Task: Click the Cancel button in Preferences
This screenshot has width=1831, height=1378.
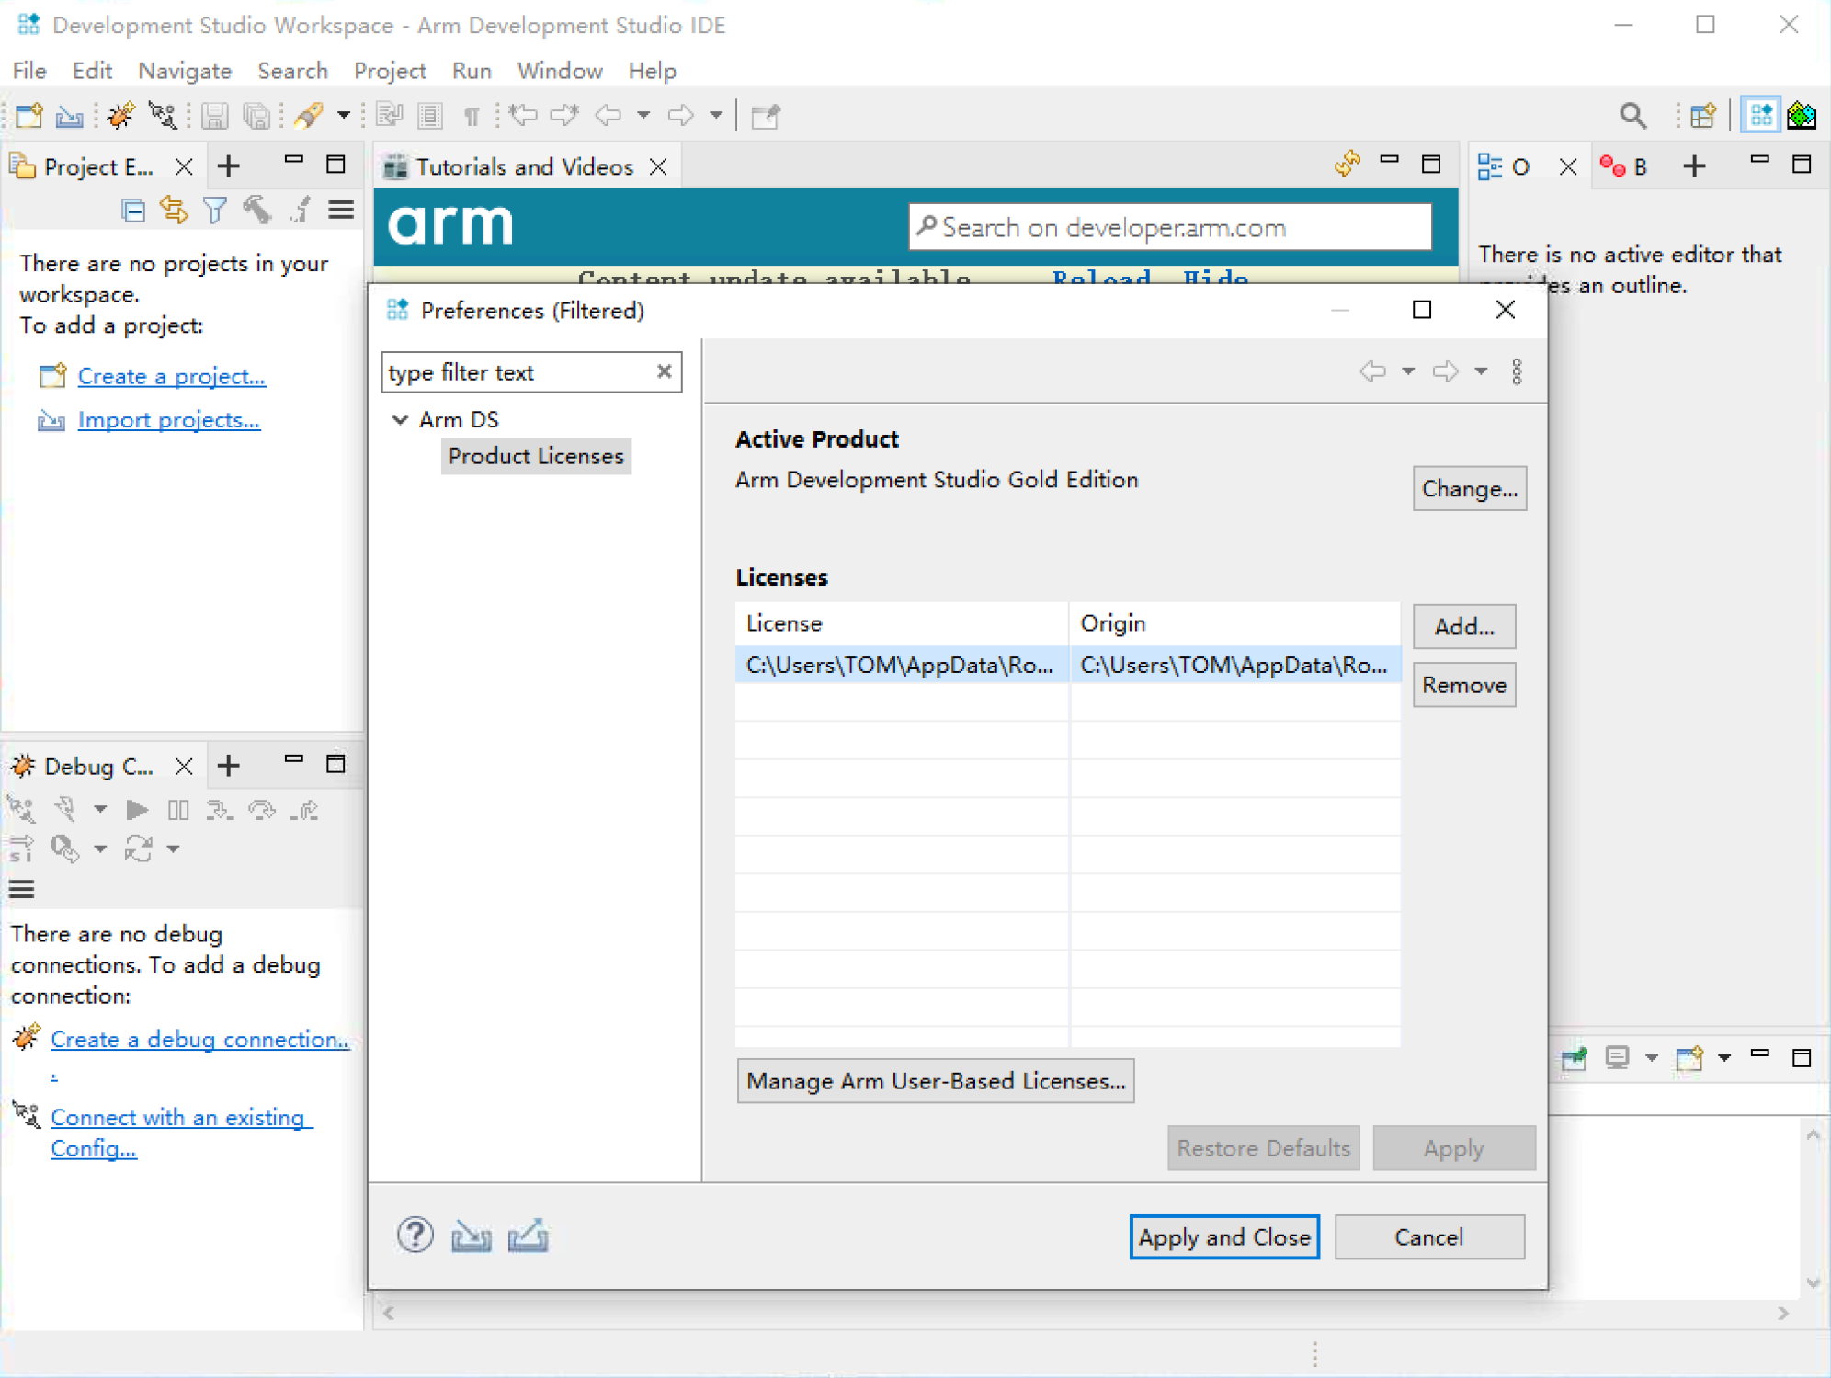Action: click(x=1429, y=1237)
